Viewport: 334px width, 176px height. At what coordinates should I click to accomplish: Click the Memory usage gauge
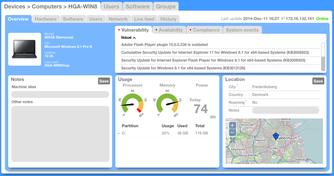pos(167,104)
